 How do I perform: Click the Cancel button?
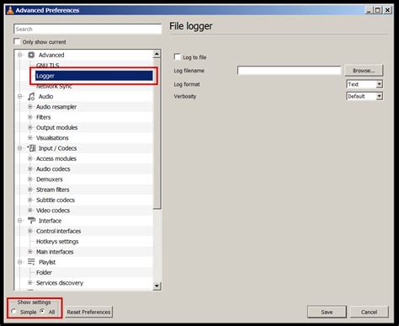pyautogui.click(x=369, y=312)
